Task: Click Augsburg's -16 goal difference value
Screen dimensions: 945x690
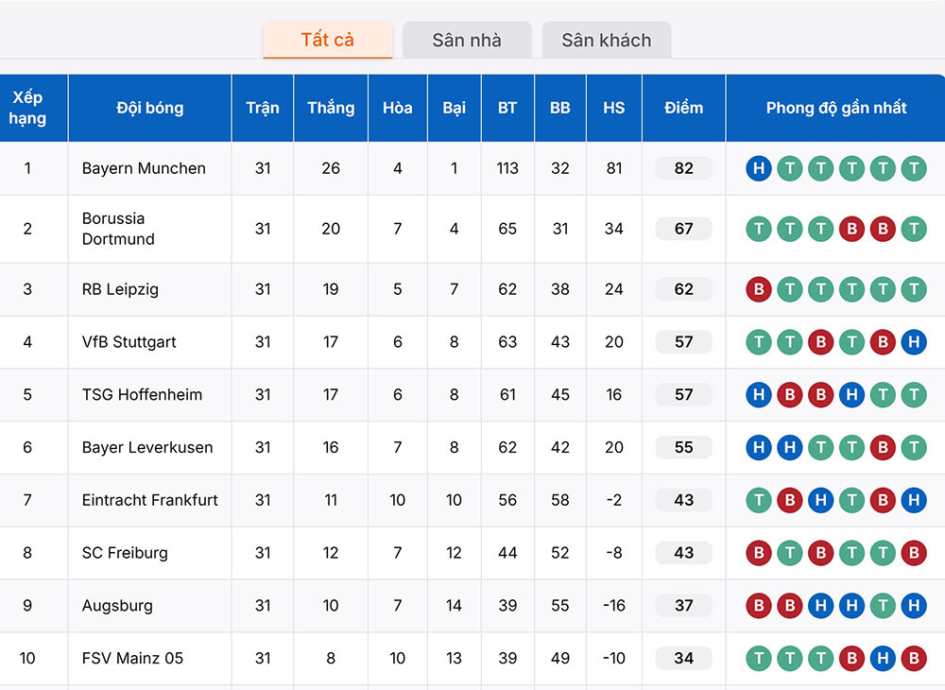Action: point(614,606)
